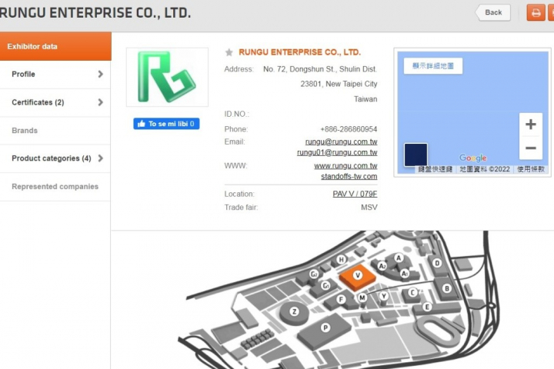Click the Back button

492,13
